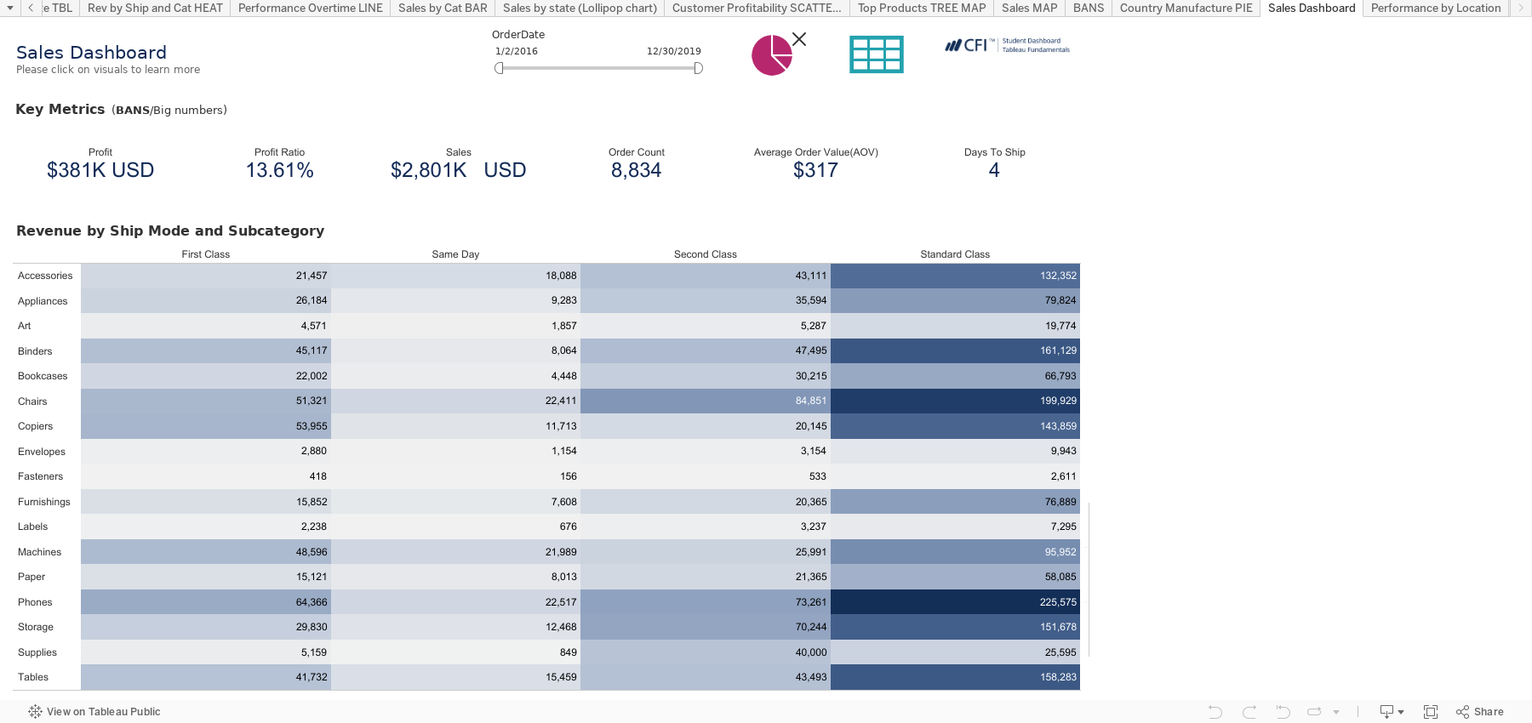This screenshot has height=723, width=1532.
Task: Click the Binders row label
Action: [x=35, y=351]
